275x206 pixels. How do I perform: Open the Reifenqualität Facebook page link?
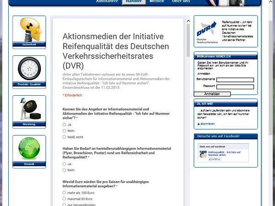point(224,154)
